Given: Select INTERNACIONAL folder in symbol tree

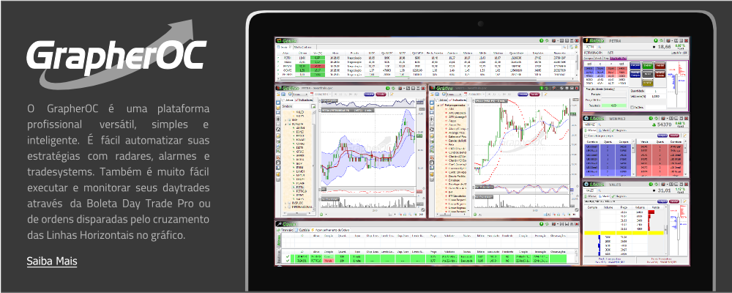Looking at the screenshot, I should (302, 207).
